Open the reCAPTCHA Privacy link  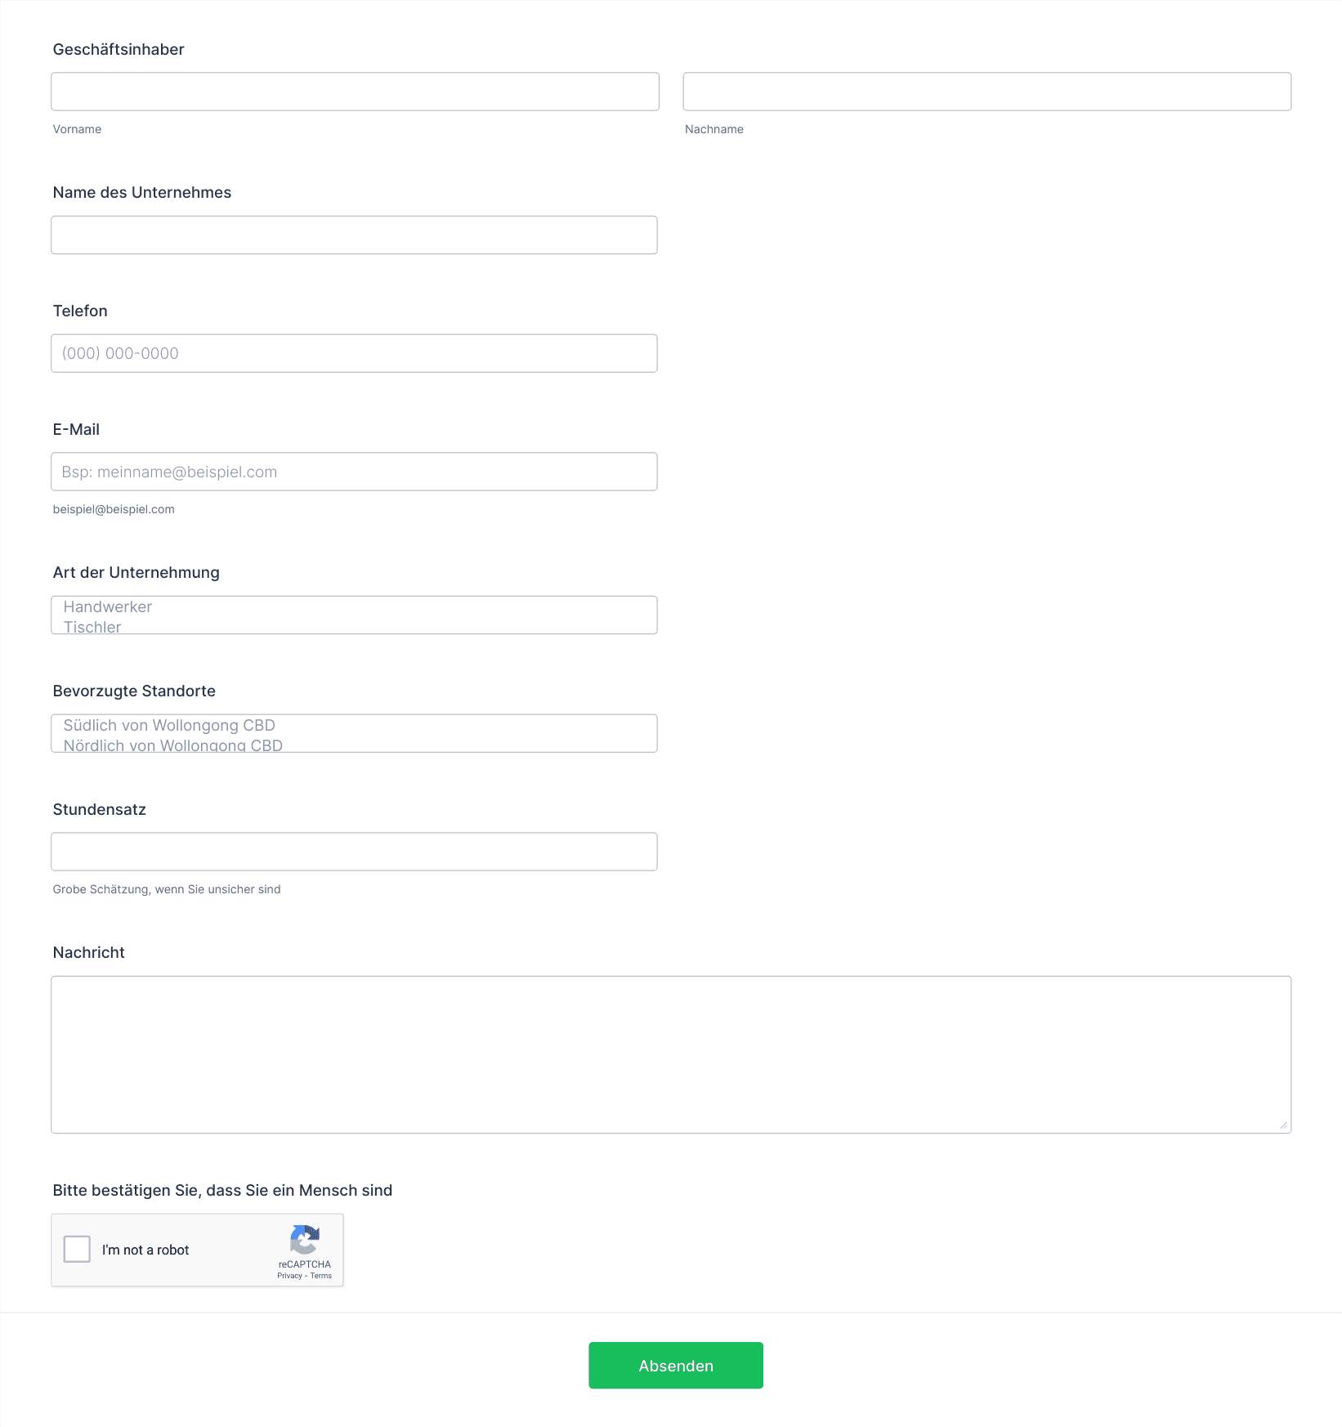[x=289, y=1276]
